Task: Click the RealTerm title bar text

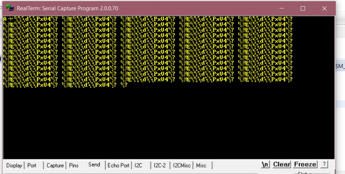Action: 67,8
